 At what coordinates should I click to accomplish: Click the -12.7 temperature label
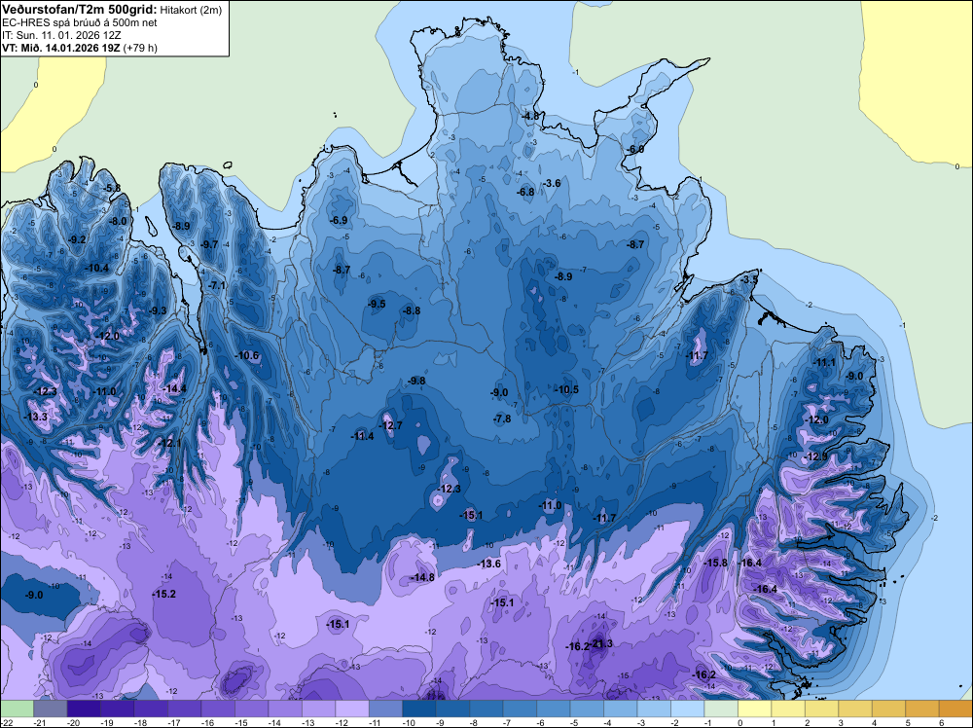pos(390,425)
